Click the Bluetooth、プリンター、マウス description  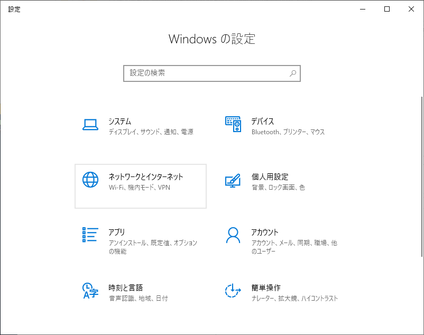pyautogui.click(x=288, y=132)
